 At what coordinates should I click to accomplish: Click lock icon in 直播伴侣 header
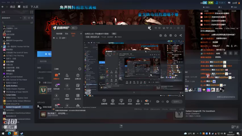(165, 35)
